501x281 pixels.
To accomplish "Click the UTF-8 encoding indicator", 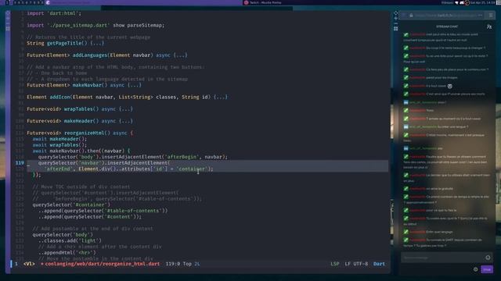I will coord(360,264).
